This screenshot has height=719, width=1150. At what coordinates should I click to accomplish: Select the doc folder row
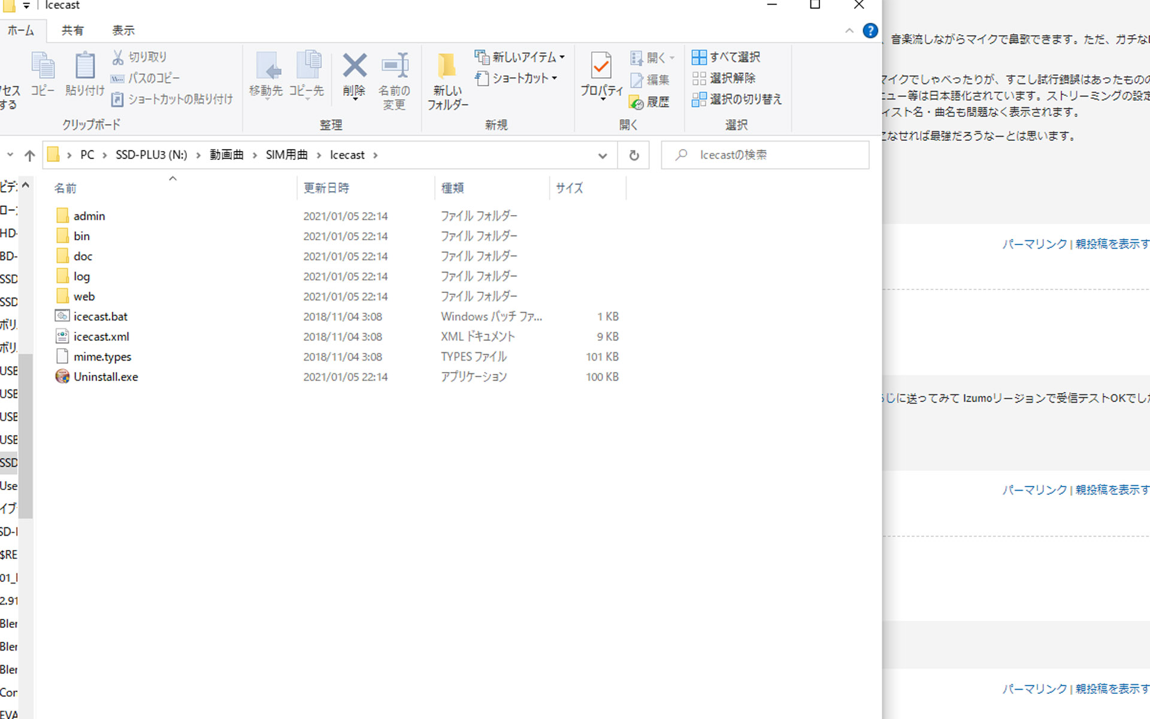pos(338,256)
